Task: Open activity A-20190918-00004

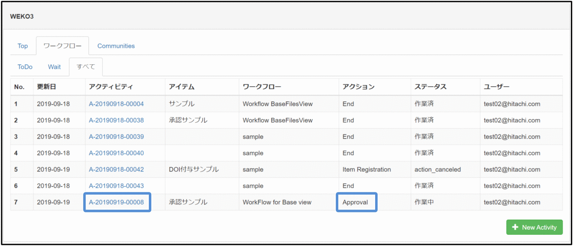Action: (x=116, y=104)
